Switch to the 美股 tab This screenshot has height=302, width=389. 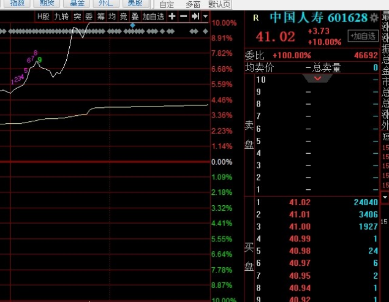135,4
